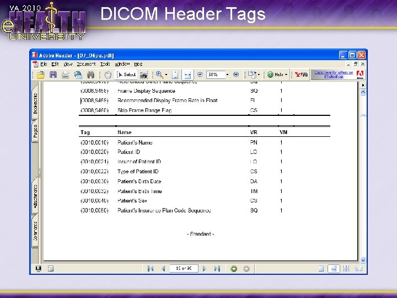Switch to Facing pages layout
The width and height of the screenshot is (397, 298).
359,269
